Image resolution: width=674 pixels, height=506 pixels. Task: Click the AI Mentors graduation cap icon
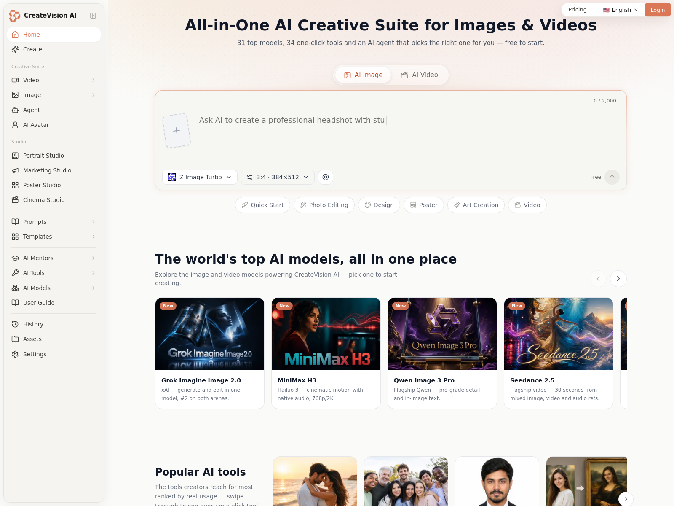(x=15, y=258)
